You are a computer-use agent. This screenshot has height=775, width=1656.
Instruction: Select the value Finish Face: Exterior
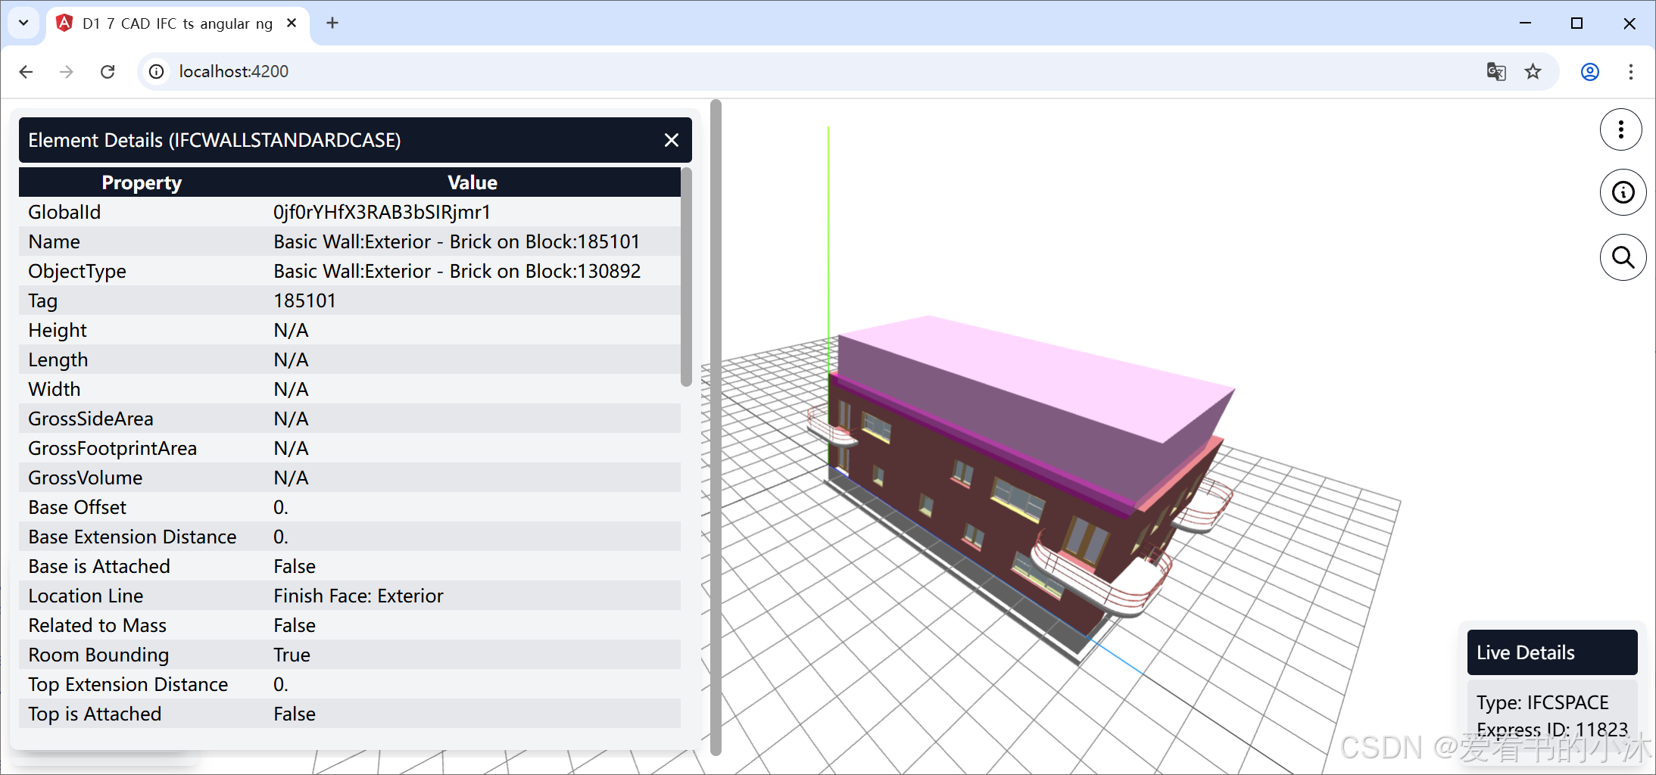(x=359, y=596)
